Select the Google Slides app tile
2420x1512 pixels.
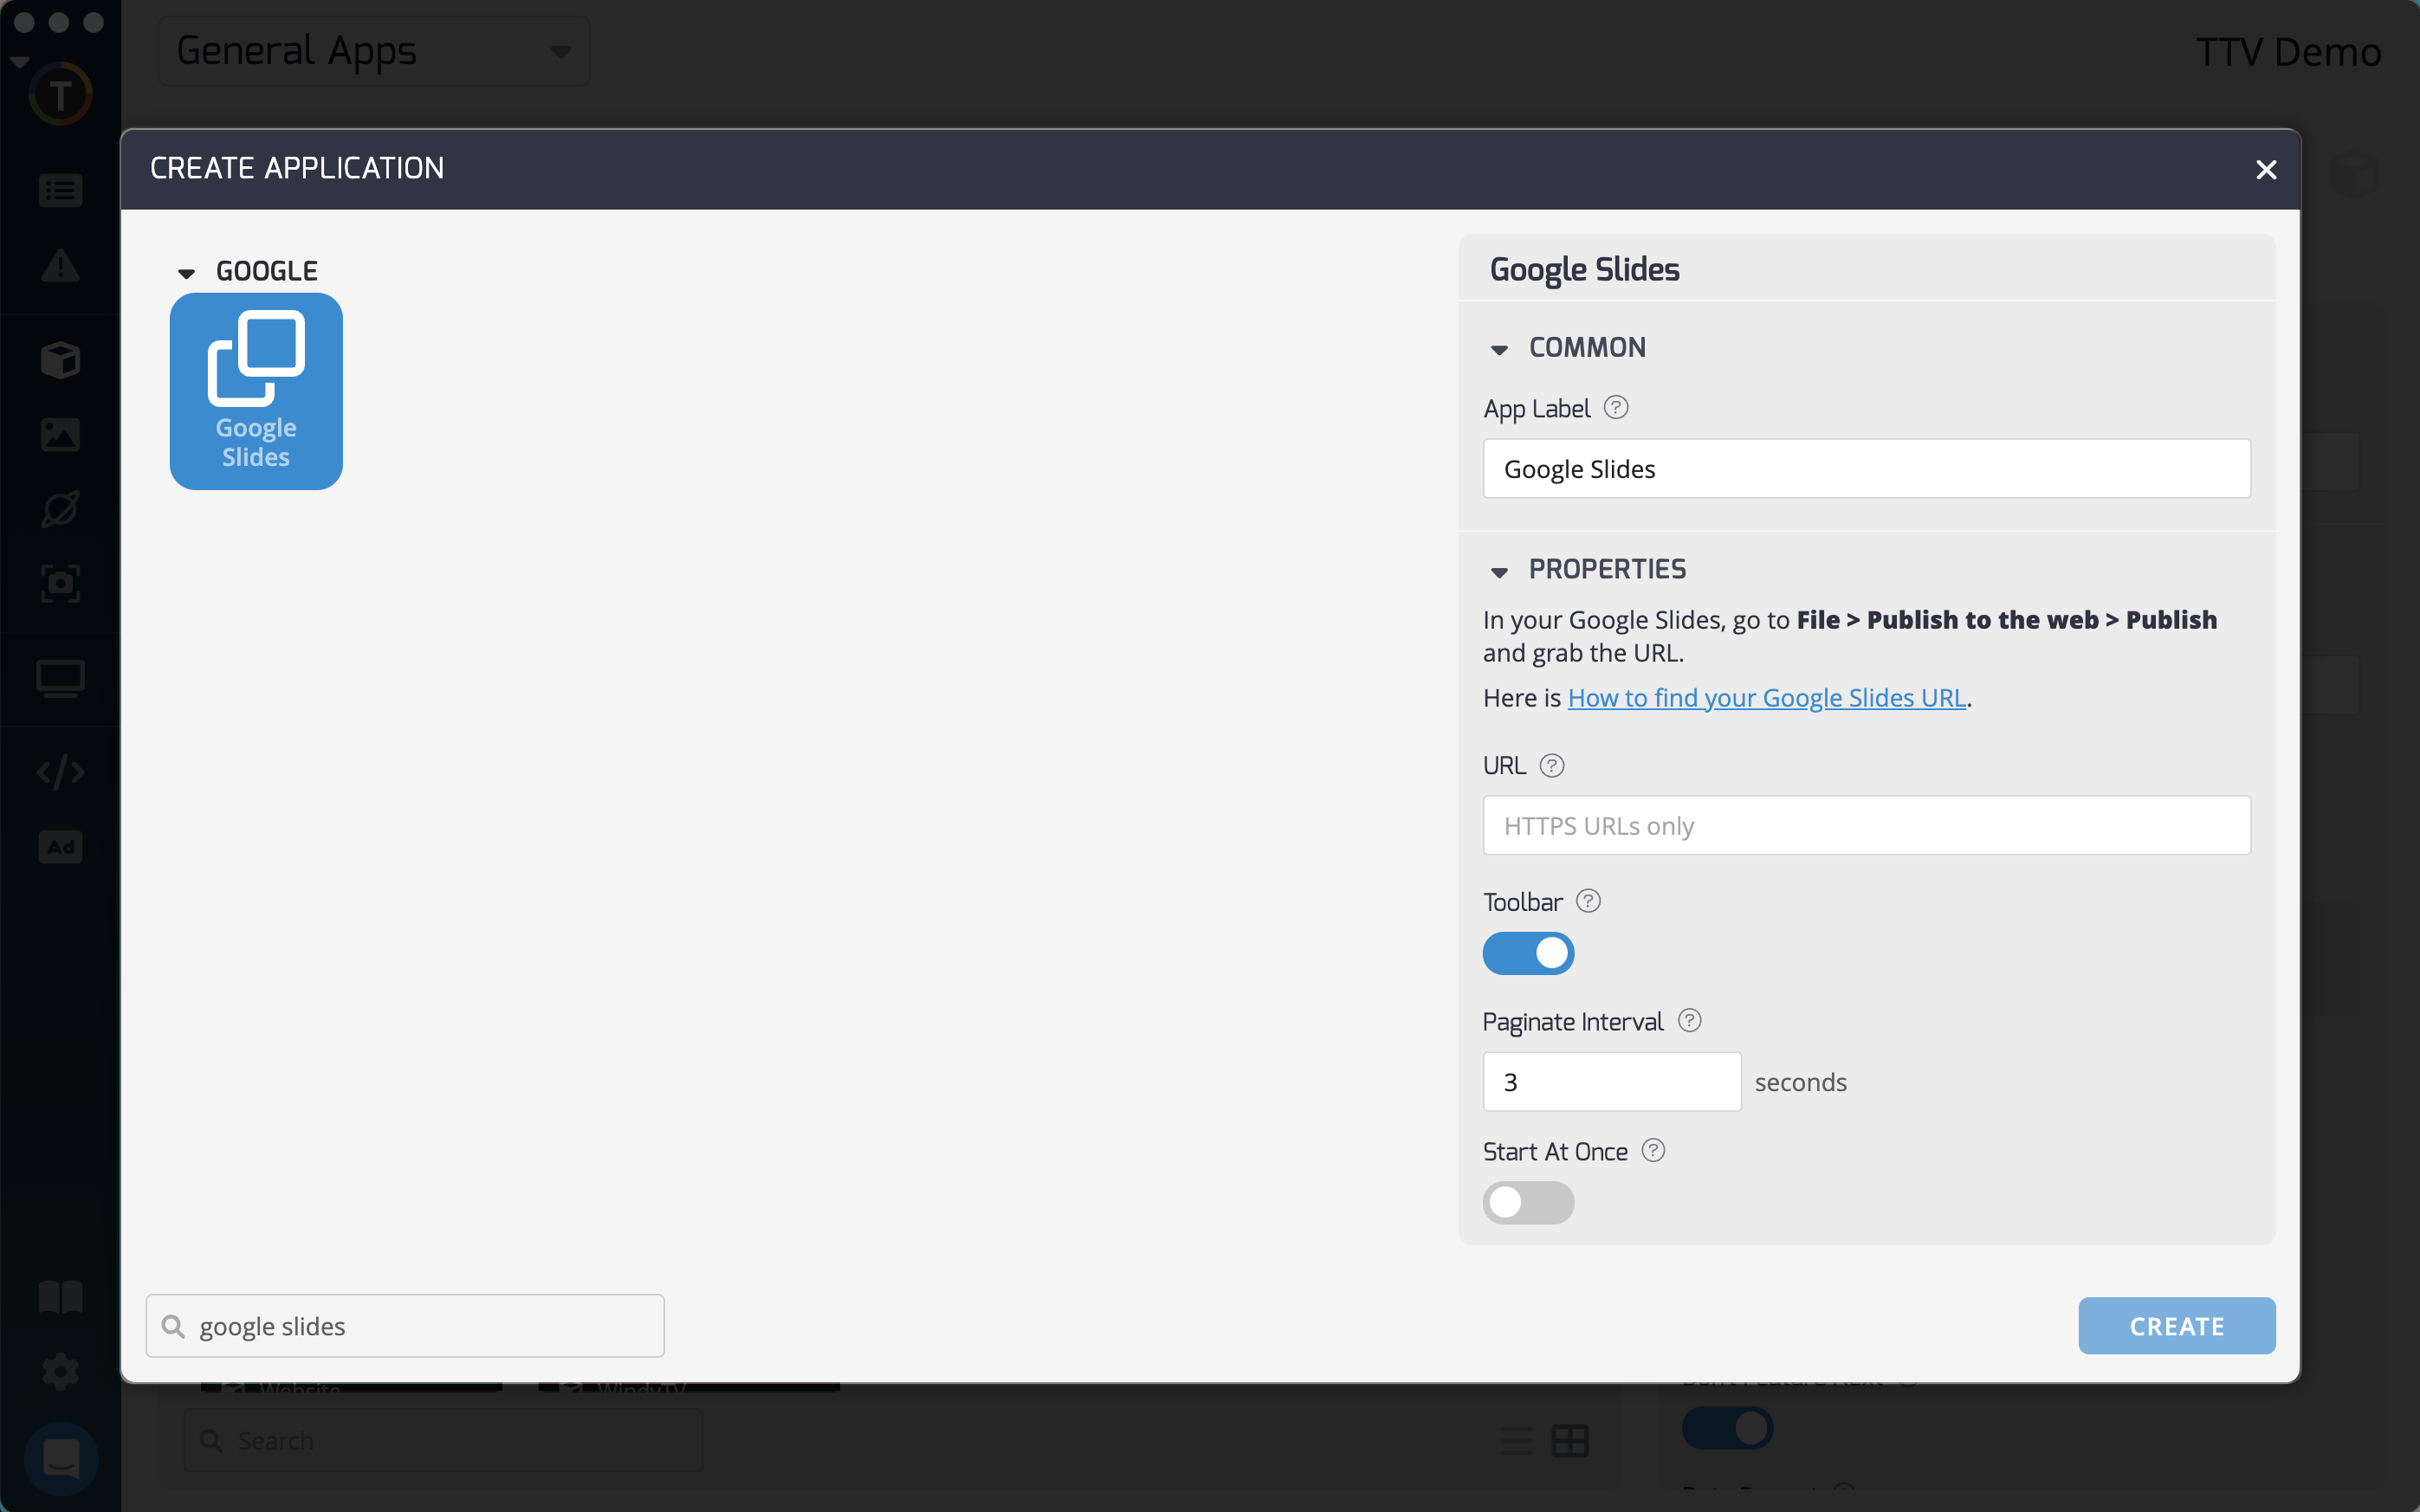(256, 391)
